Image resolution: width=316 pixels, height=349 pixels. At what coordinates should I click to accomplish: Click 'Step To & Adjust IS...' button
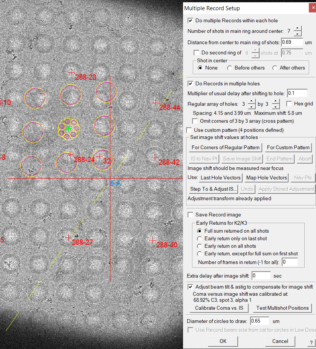(x=213, y=189)
